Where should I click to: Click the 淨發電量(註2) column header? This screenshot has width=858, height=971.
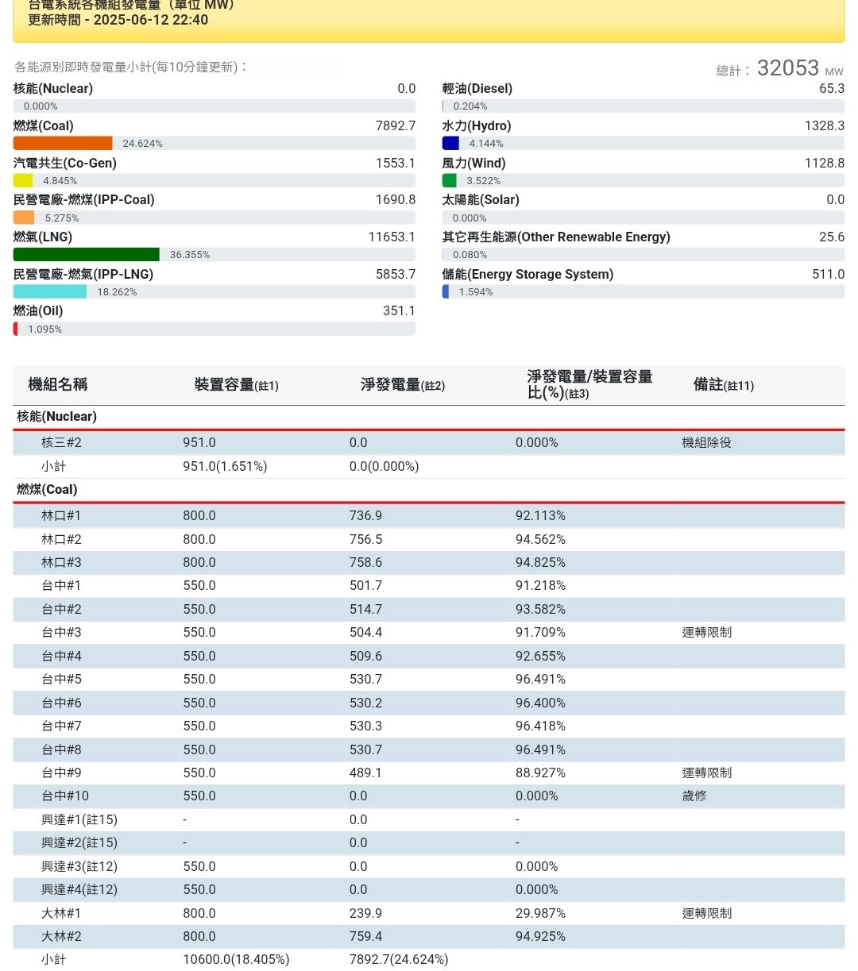point(403,385)
